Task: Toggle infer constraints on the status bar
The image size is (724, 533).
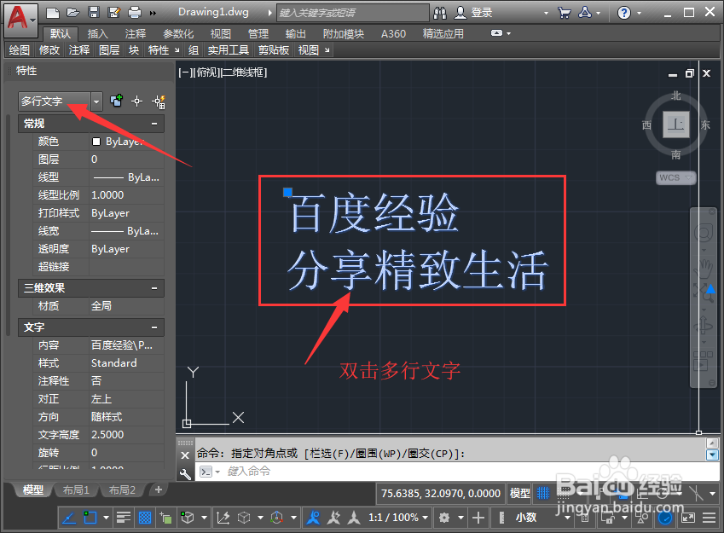Action: 70,518
